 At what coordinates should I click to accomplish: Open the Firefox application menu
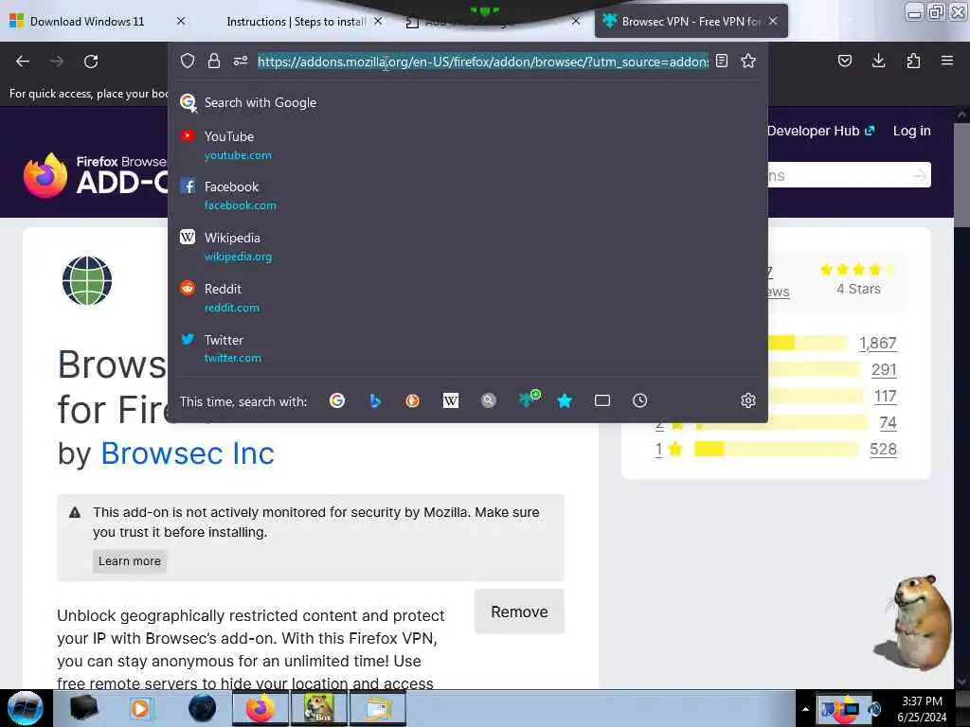coord(946,61)
